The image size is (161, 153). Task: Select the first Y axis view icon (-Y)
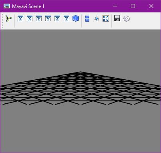[x=39, y=18]
